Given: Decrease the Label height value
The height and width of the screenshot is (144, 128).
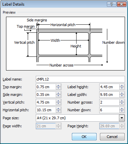Looking at the screenshot, I should coord(122,88).
